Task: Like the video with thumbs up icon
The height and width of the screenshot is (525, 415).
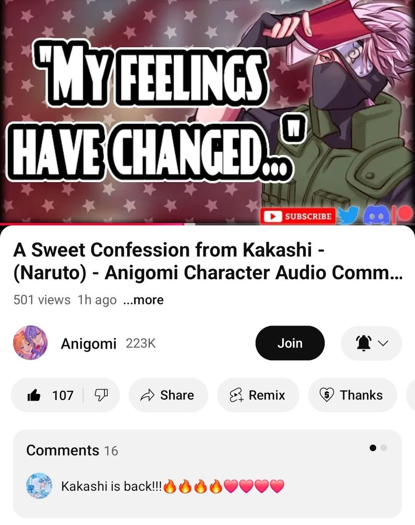Action: (34, 395)
